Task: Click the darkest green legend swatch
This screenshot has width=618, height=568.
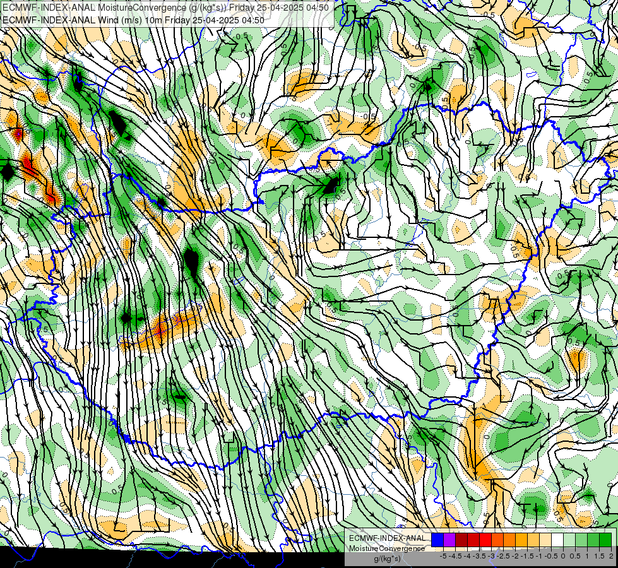Action: pyautogui.click(x=605, y=540)
